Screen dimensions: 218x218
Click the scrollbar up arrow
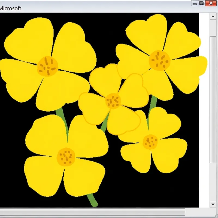tap(213, 16)
